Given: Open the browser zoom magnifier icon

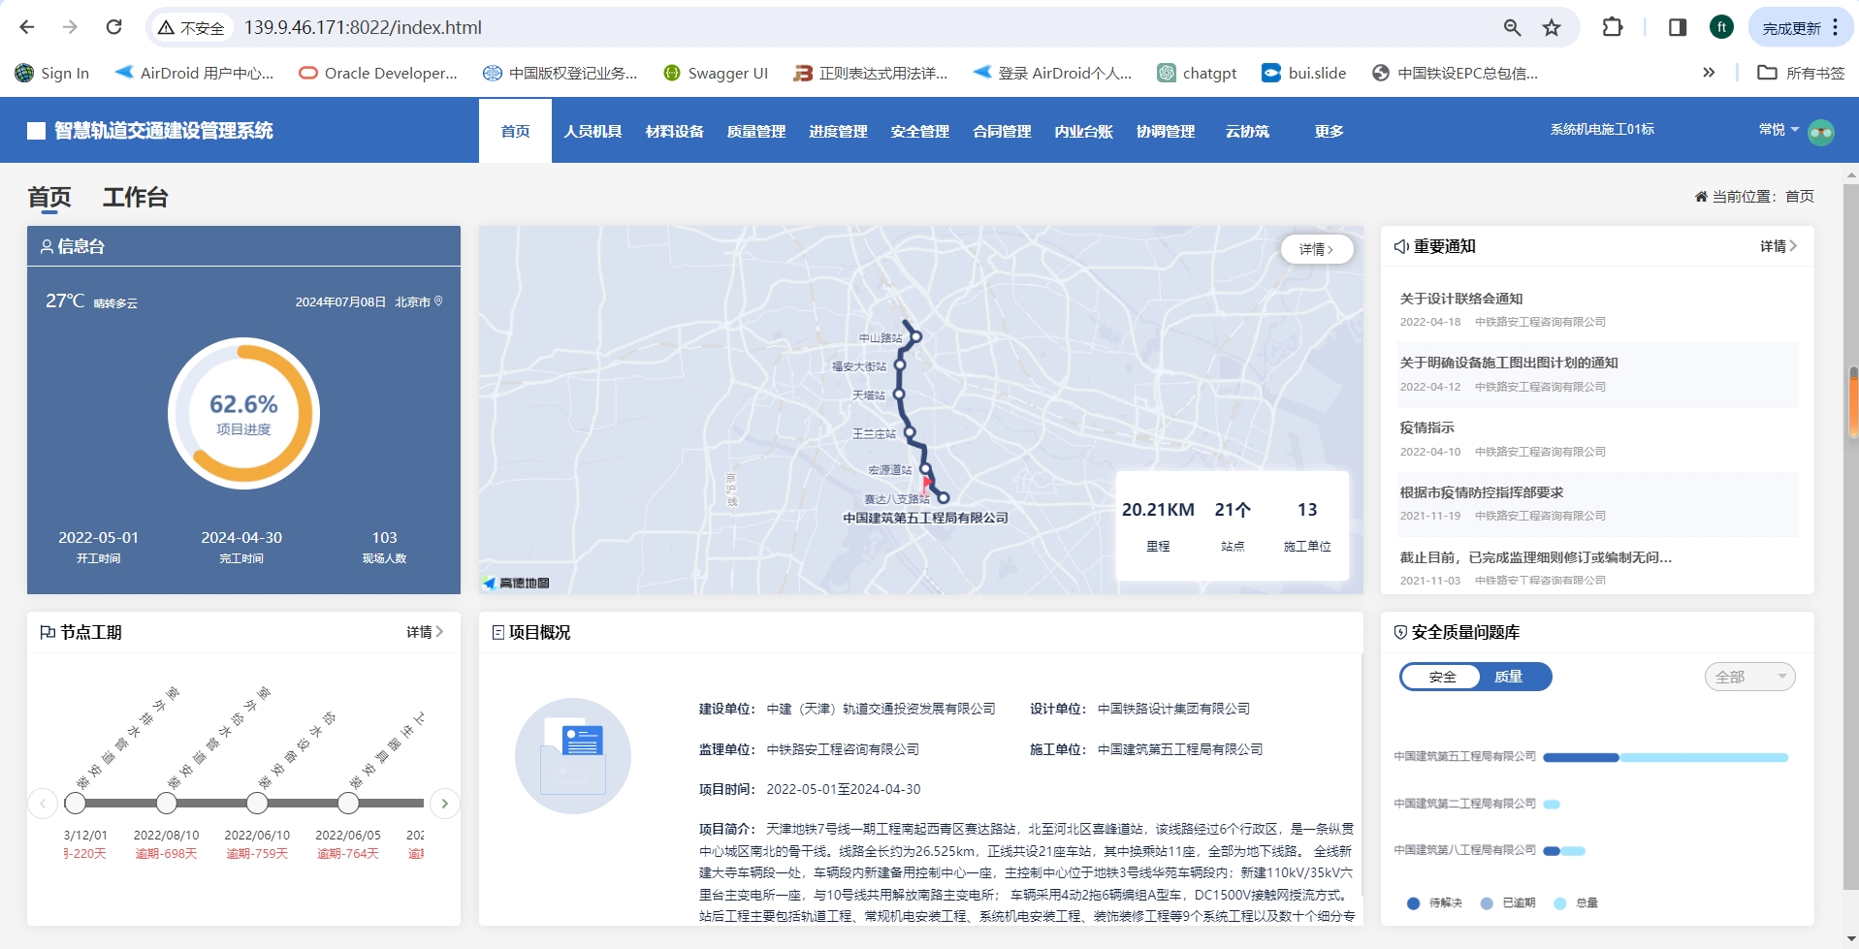Looking at the screenshot, I should point(1512,27).
